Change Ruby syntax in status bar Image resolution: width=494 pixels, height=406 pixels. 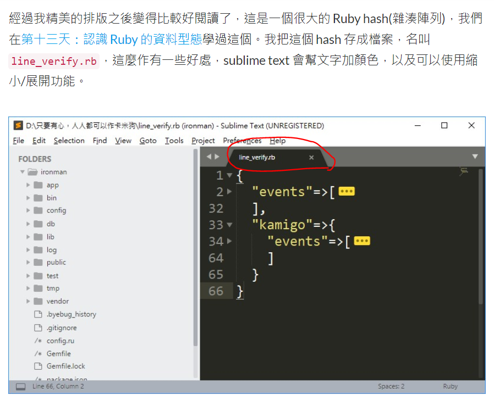(450, 386)
